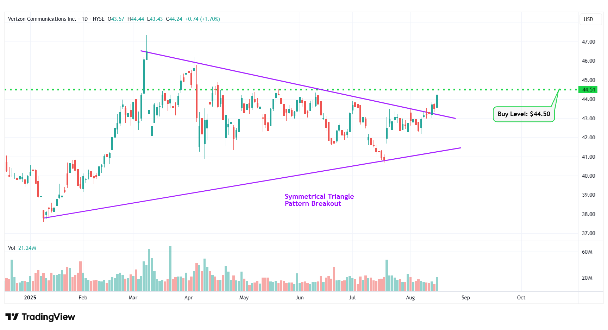The height and width of the screenshot is (330, 608).
Task: Click the May time axis label
Action: pyautogui.click(x=244, y=298)
